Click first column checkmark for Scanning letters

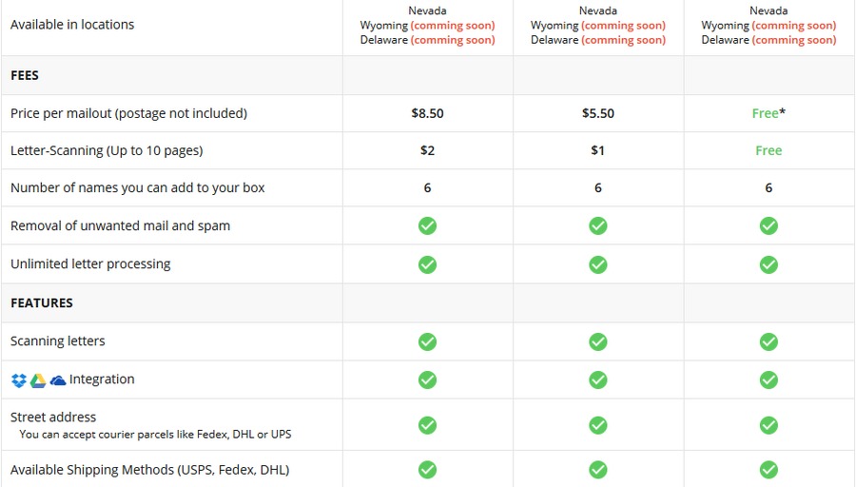427,341
